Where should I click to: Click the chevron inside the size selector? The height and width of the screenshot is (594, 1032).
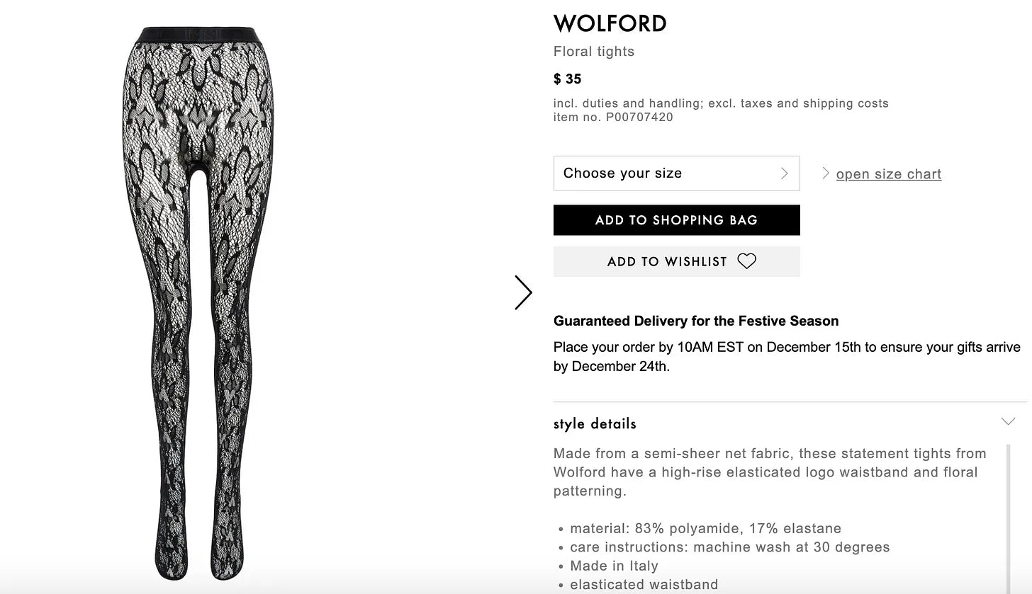point(784,173)
